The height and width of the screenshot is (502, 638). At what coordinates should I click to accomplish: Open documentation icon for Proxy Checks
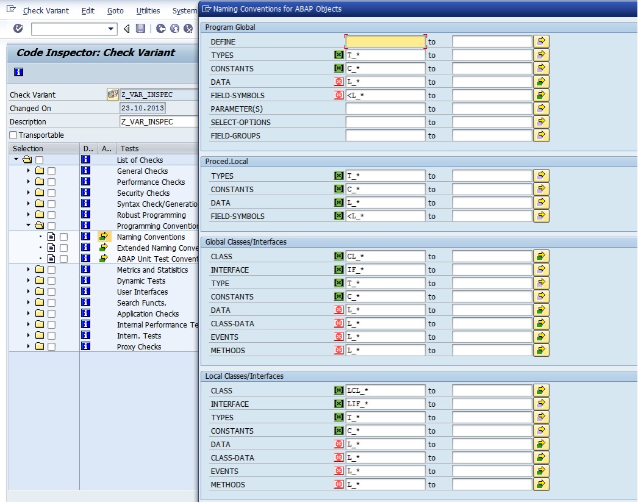85,346
